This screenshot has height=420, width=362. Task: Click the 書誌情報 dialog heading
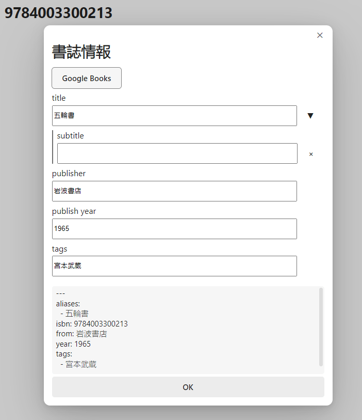click(81, 52)
